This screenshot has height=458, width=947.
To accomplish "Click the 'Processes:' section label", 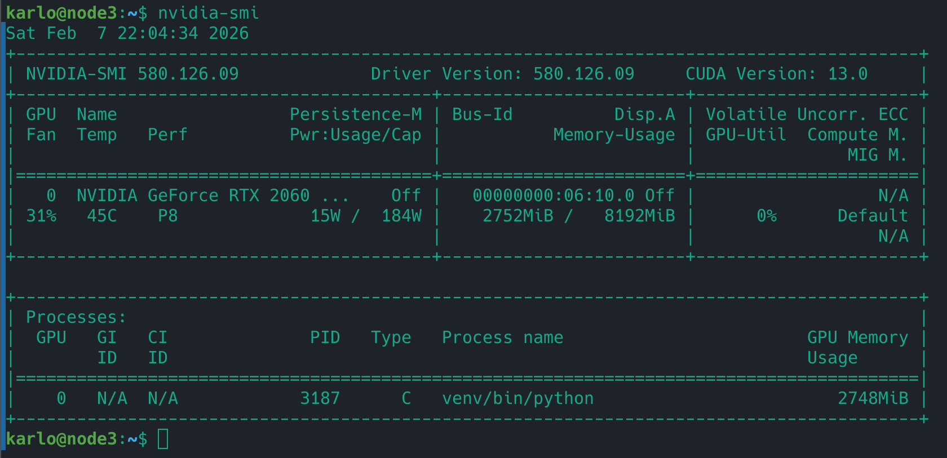I will pos(77,317).
